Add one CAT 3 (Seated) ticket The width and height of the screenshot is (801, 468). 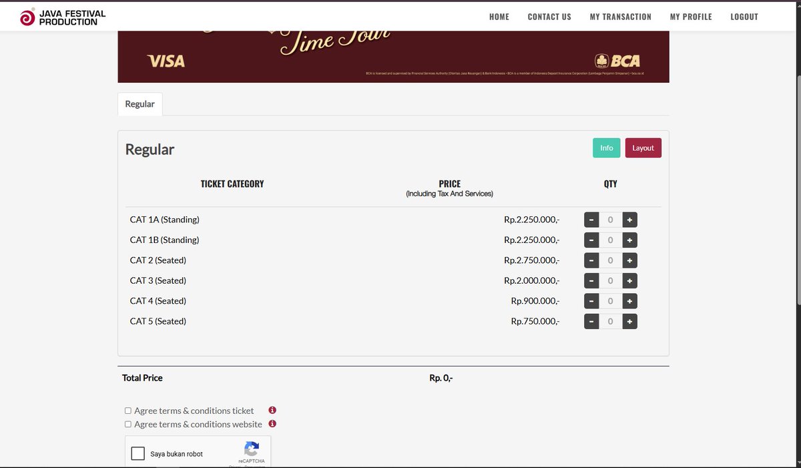(x=629, y=281)
